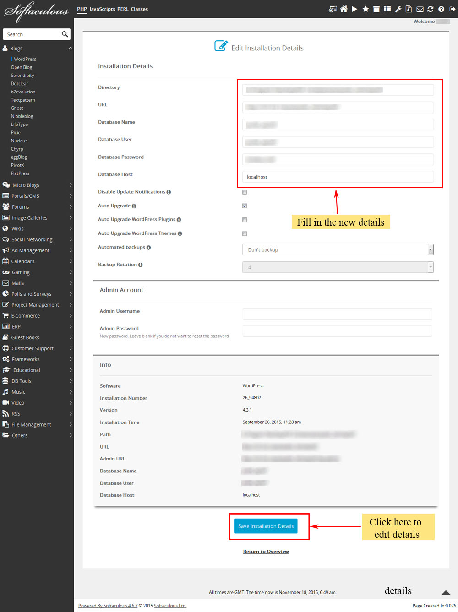Uncheck the Auto Upgrade checkbox
The width and height of the screenshot is (458, 612).
click(x=245, y=206)
